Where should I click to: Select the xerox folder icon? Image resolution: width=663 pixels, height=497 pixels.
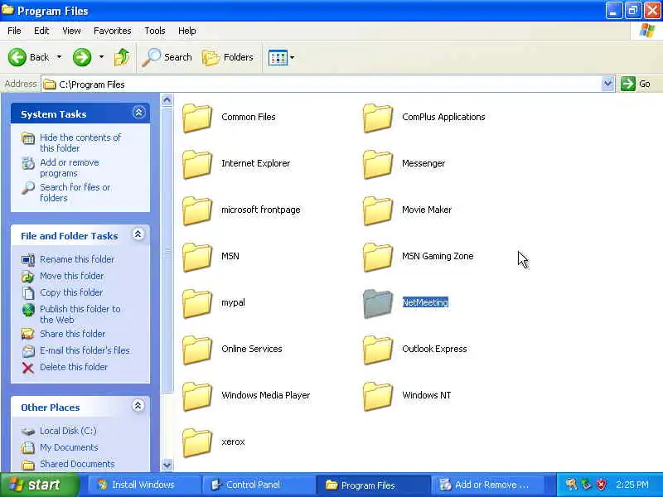(x=197, y=442)
